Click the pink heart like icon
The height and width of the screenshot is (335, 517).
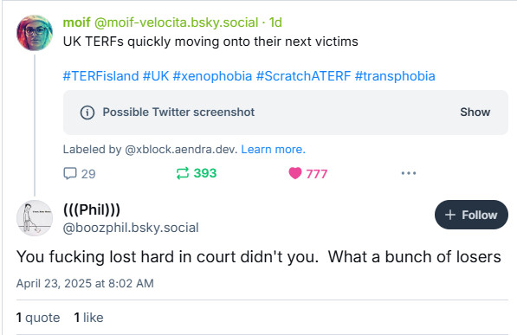click(295, 173)
